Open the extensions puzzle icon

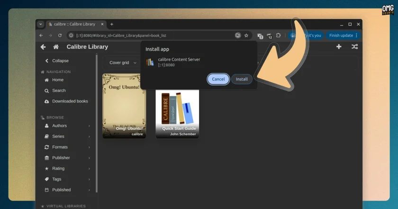(279, 36)
